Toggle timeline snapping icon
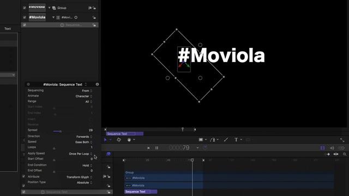This screenshot has height=196, width=349. (x=336, y=154)
